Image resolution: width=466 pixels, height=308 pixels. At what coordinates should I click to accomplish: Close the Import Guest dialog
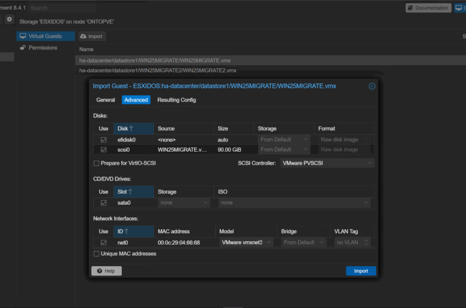(372, 86)
